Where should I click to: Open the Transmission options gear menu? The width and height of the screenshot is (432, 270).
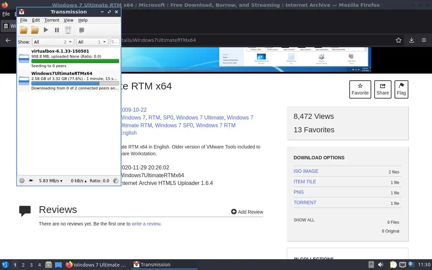click(x=22, y=181)
